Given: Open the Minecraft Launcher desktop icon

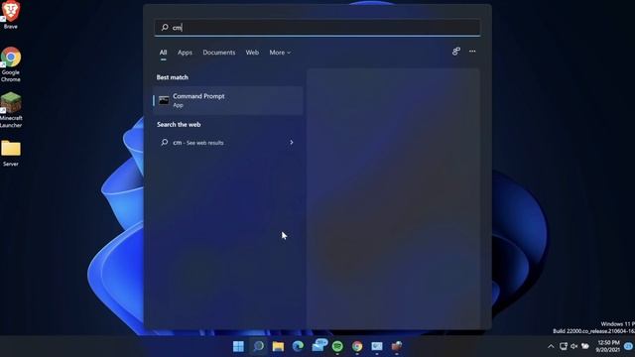Looking at the screenshot, I should pos(11,110).
